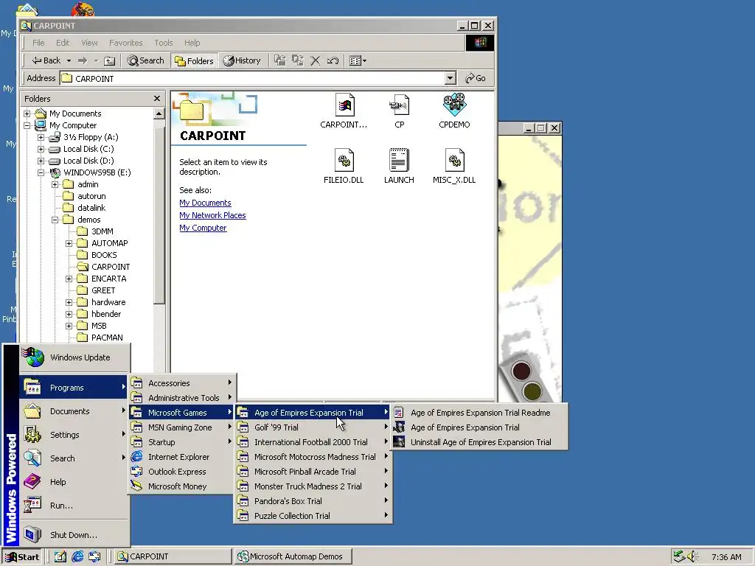The image size is (755, 566).
Task: Open Windows Update from Start menu
Action: 74,357
